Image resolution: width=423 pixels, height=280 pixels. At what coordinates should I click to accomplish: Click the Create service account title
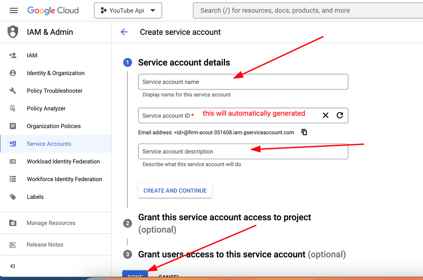pyautogui.click(x=180, y=32)
